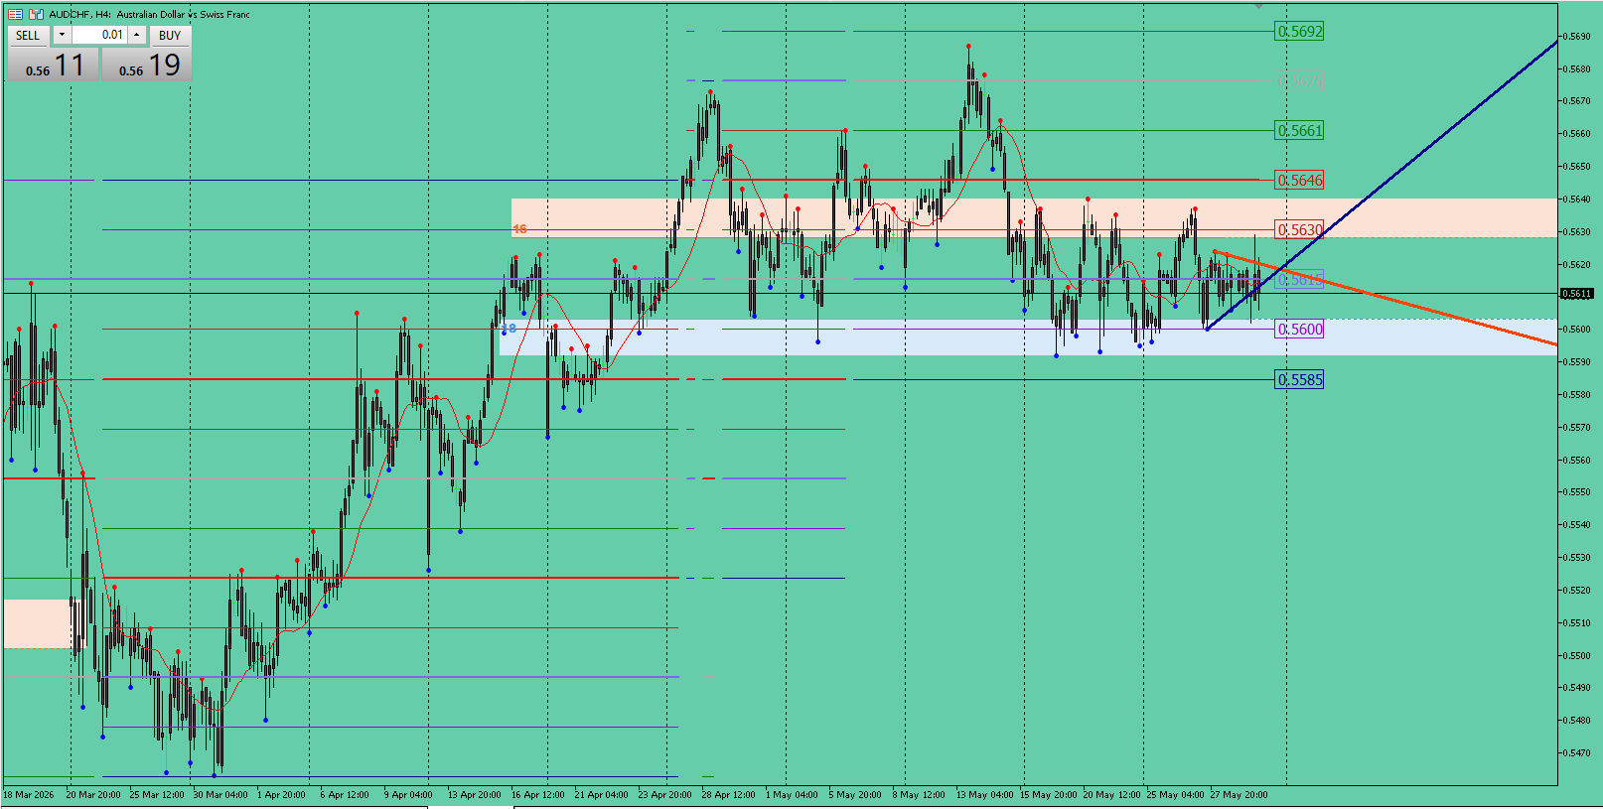Click the blue 0.5585 level label
The width and height of the screenshot is (1603, 809).
1299,380
